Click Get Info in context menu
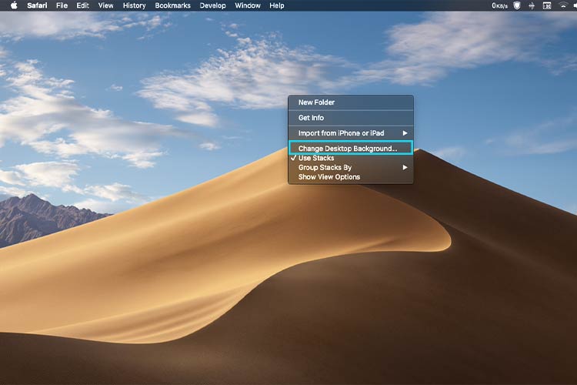Image resolution: width=577 pixels, height=385 pixels. [x=311, y=118]
